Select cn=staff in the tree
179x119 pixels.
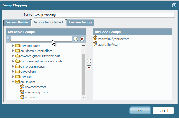pyautogui.click(x=31, y=97)
